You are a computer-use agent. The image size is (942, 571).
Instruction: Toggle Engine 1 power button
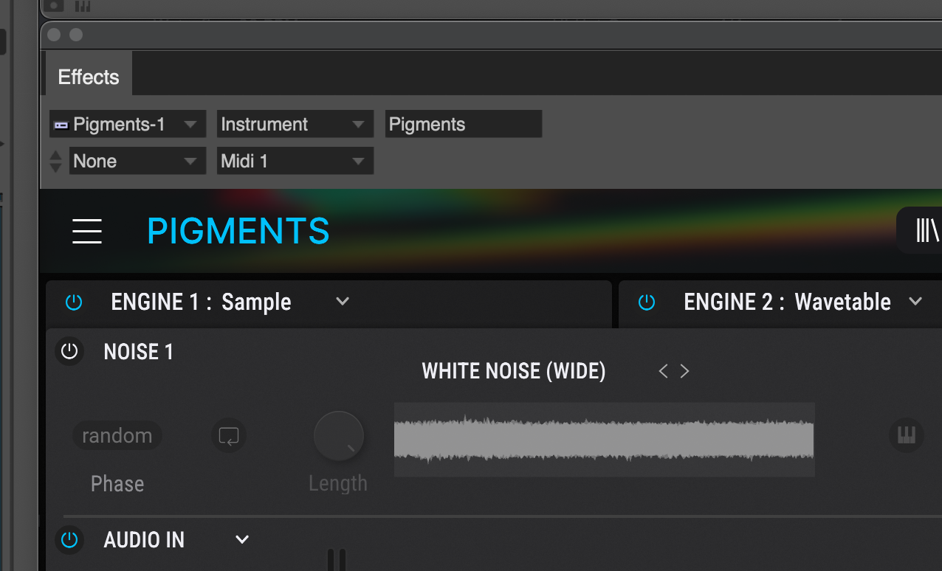pos(74,302)
